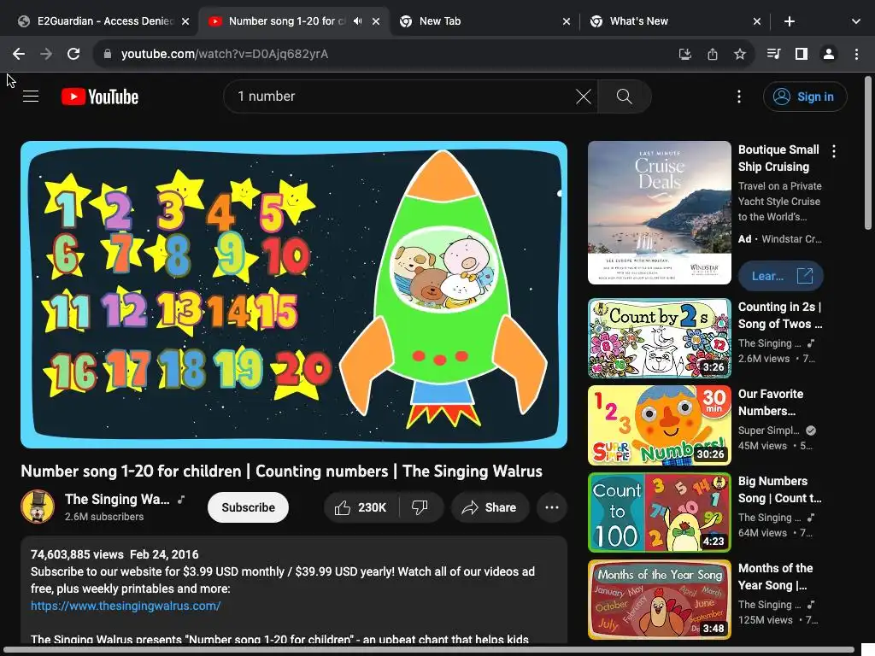Open more actions ellipsis under video
875x656 pixels.
click(x=552, y=507)
